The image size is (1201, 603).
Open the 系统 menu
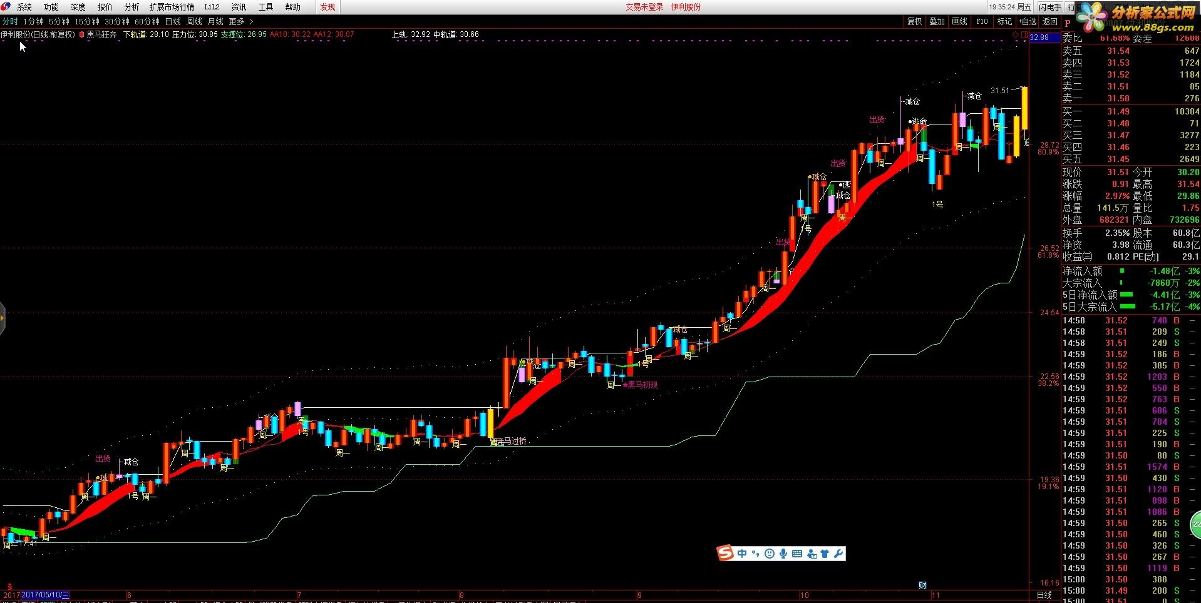pyautogui.click(x=24, y=7)
